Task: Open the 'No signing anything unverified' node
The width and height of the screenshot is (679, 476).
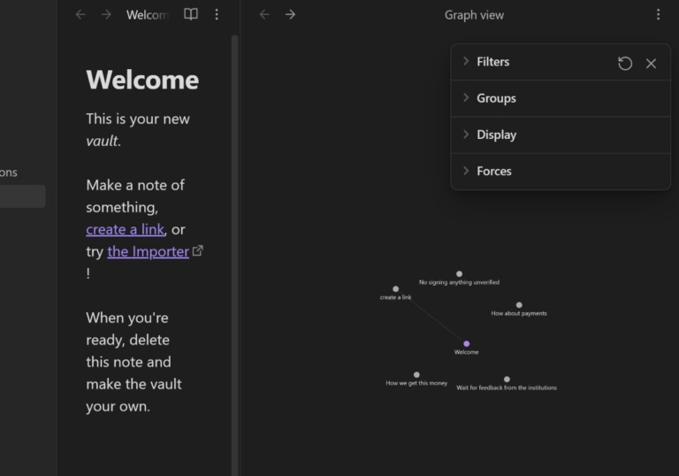Action: (459, 274)
